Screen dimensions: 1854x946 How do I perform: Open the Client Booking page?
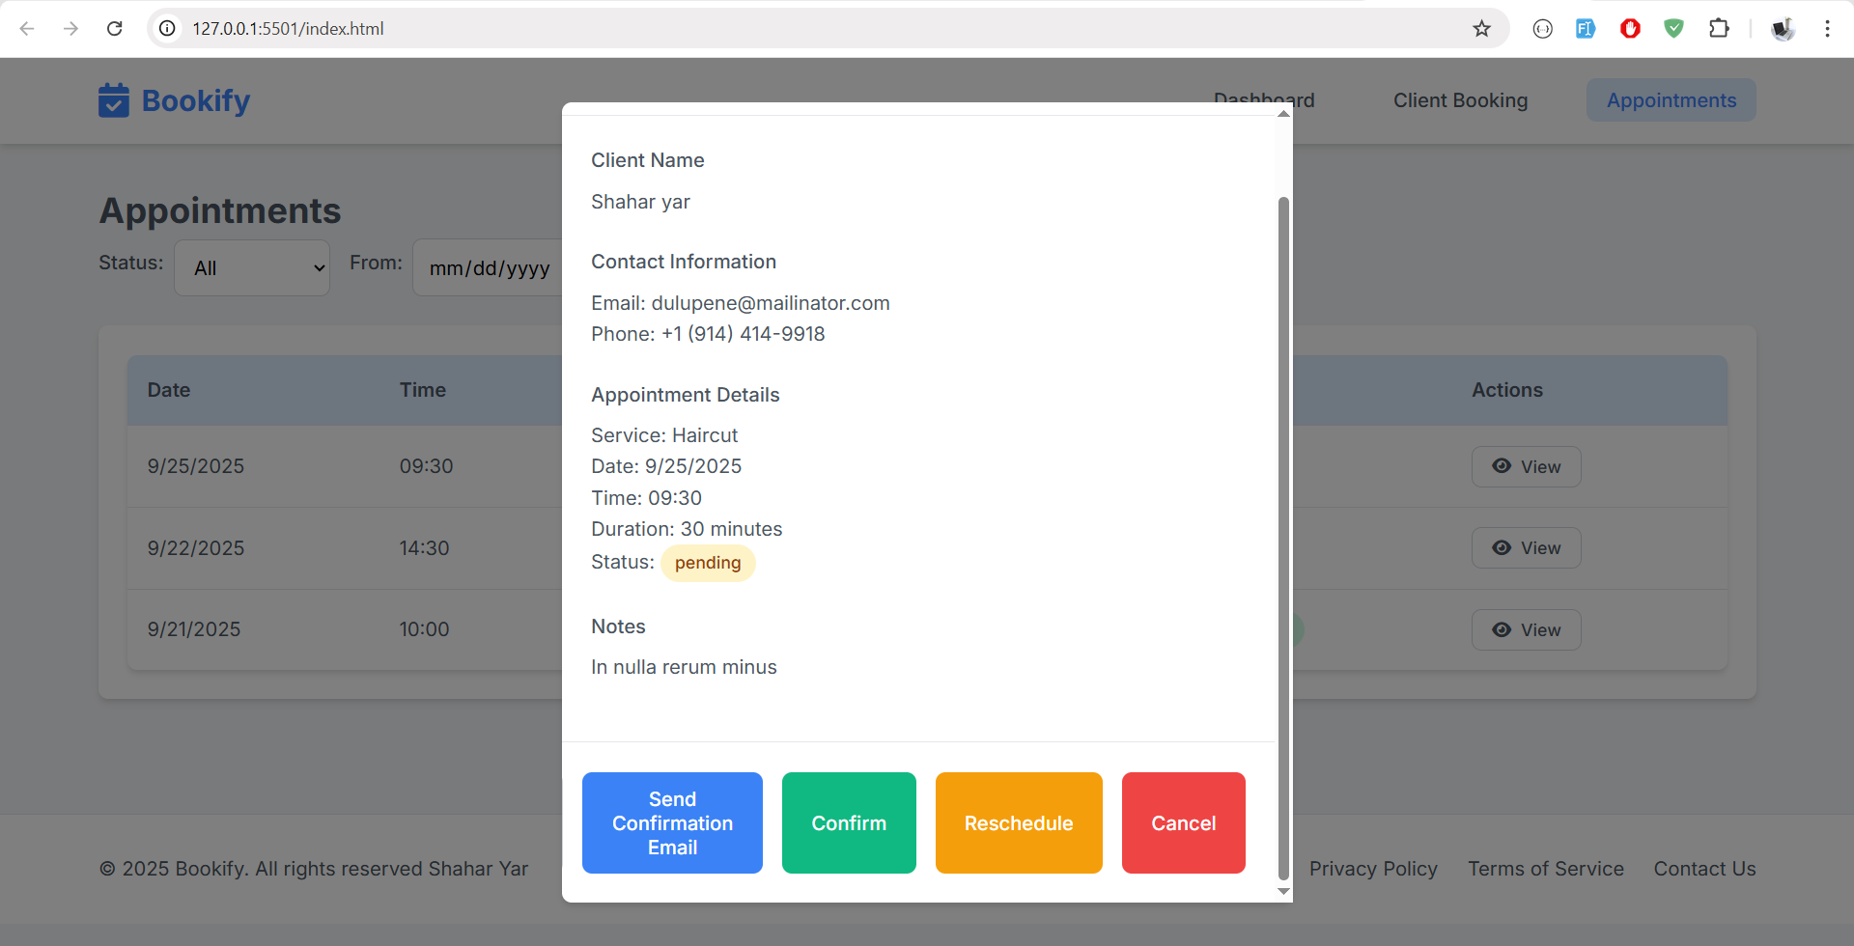1460,100
